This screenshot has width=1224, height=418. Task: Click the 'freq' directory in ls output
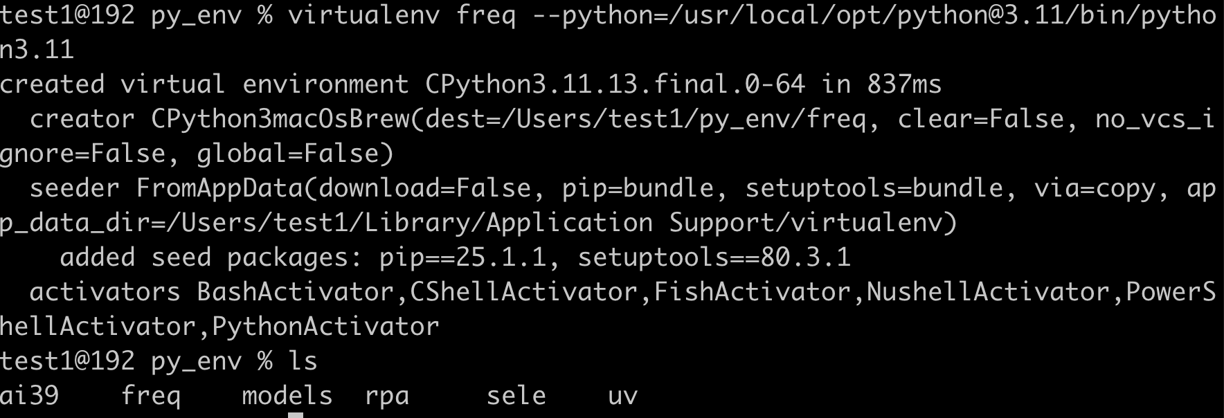(151, 396)
